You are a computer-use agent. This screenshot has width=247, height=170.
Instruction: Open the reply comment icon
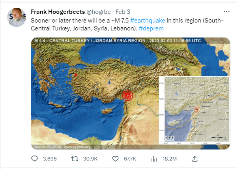tap(34, 159)
